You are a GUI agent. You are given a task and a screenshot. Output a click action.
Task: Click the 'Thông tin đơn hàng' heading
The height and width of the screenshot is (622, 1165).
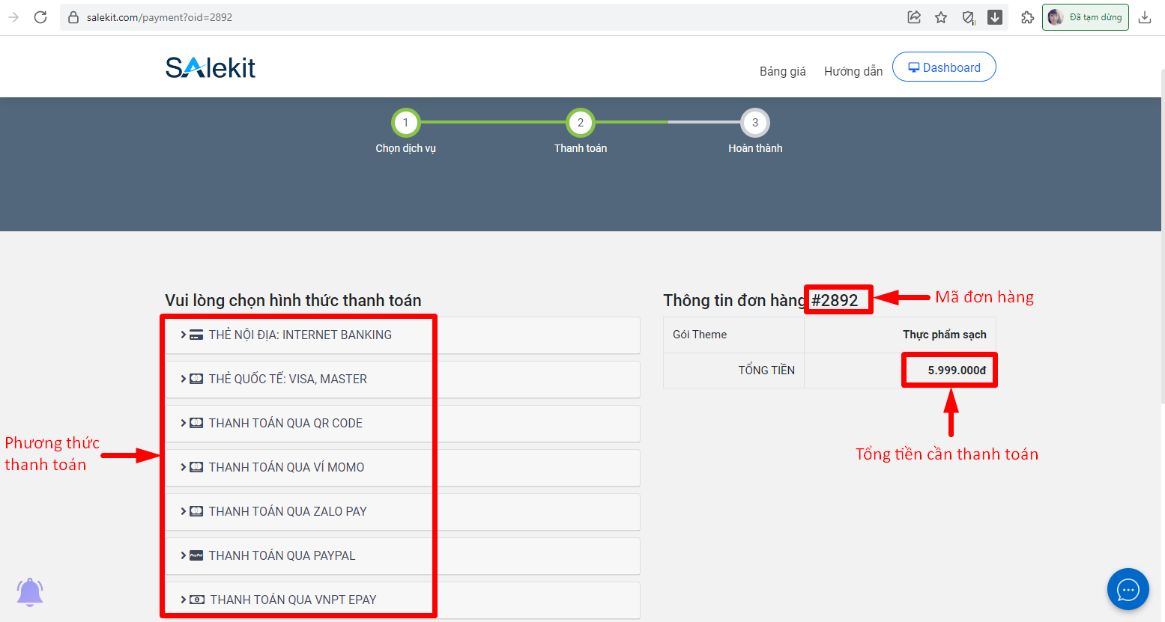734,300
